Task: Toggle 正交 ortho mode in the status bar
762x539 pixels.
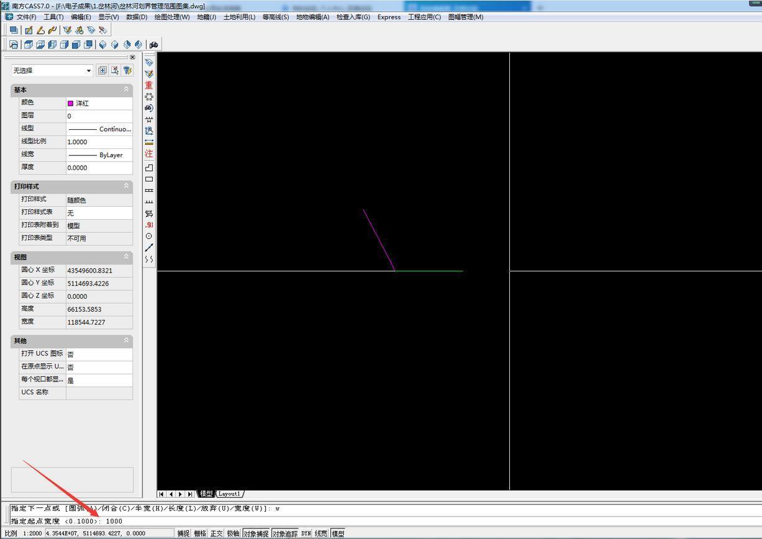Action: coord(216,533)
